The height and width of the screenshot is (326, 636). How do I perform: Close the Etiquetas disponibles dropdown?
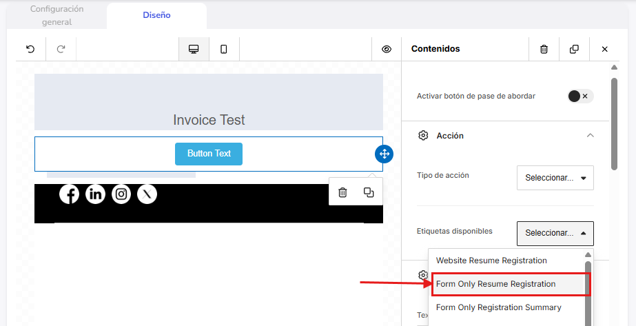555,233
